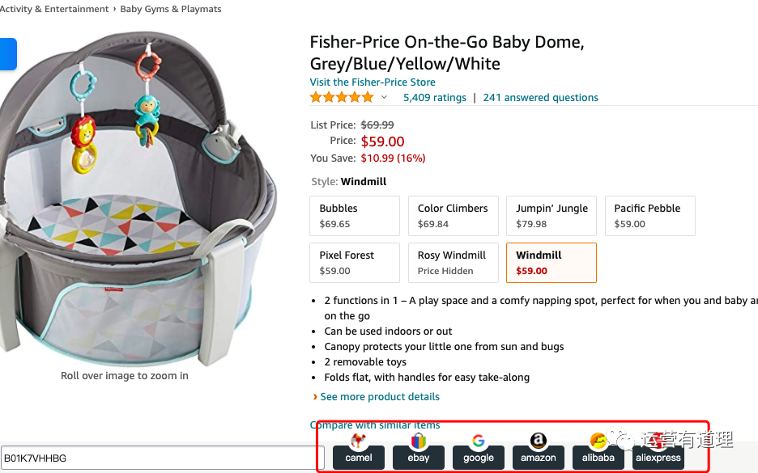The image size is (758, 473).
Task: Select the Jumpin' Jungle style
Action: [551, 216]
